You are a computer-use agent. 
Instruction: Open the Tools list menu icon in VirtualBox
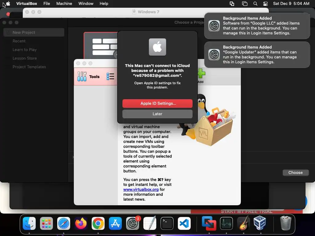coord(110,77)
